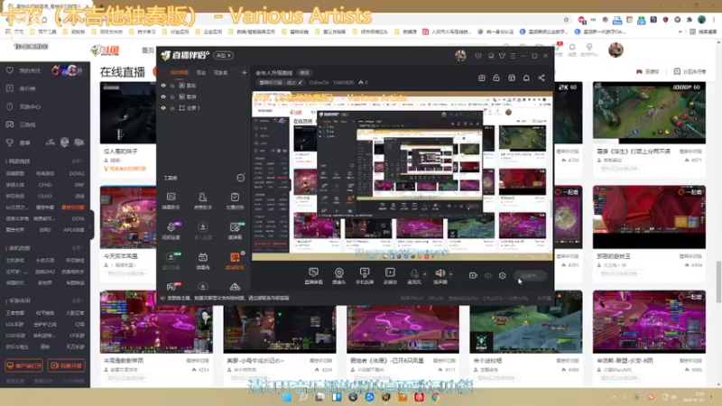Expand toolbox more-options circle button
722x406 pixels.
pos(240,178)
